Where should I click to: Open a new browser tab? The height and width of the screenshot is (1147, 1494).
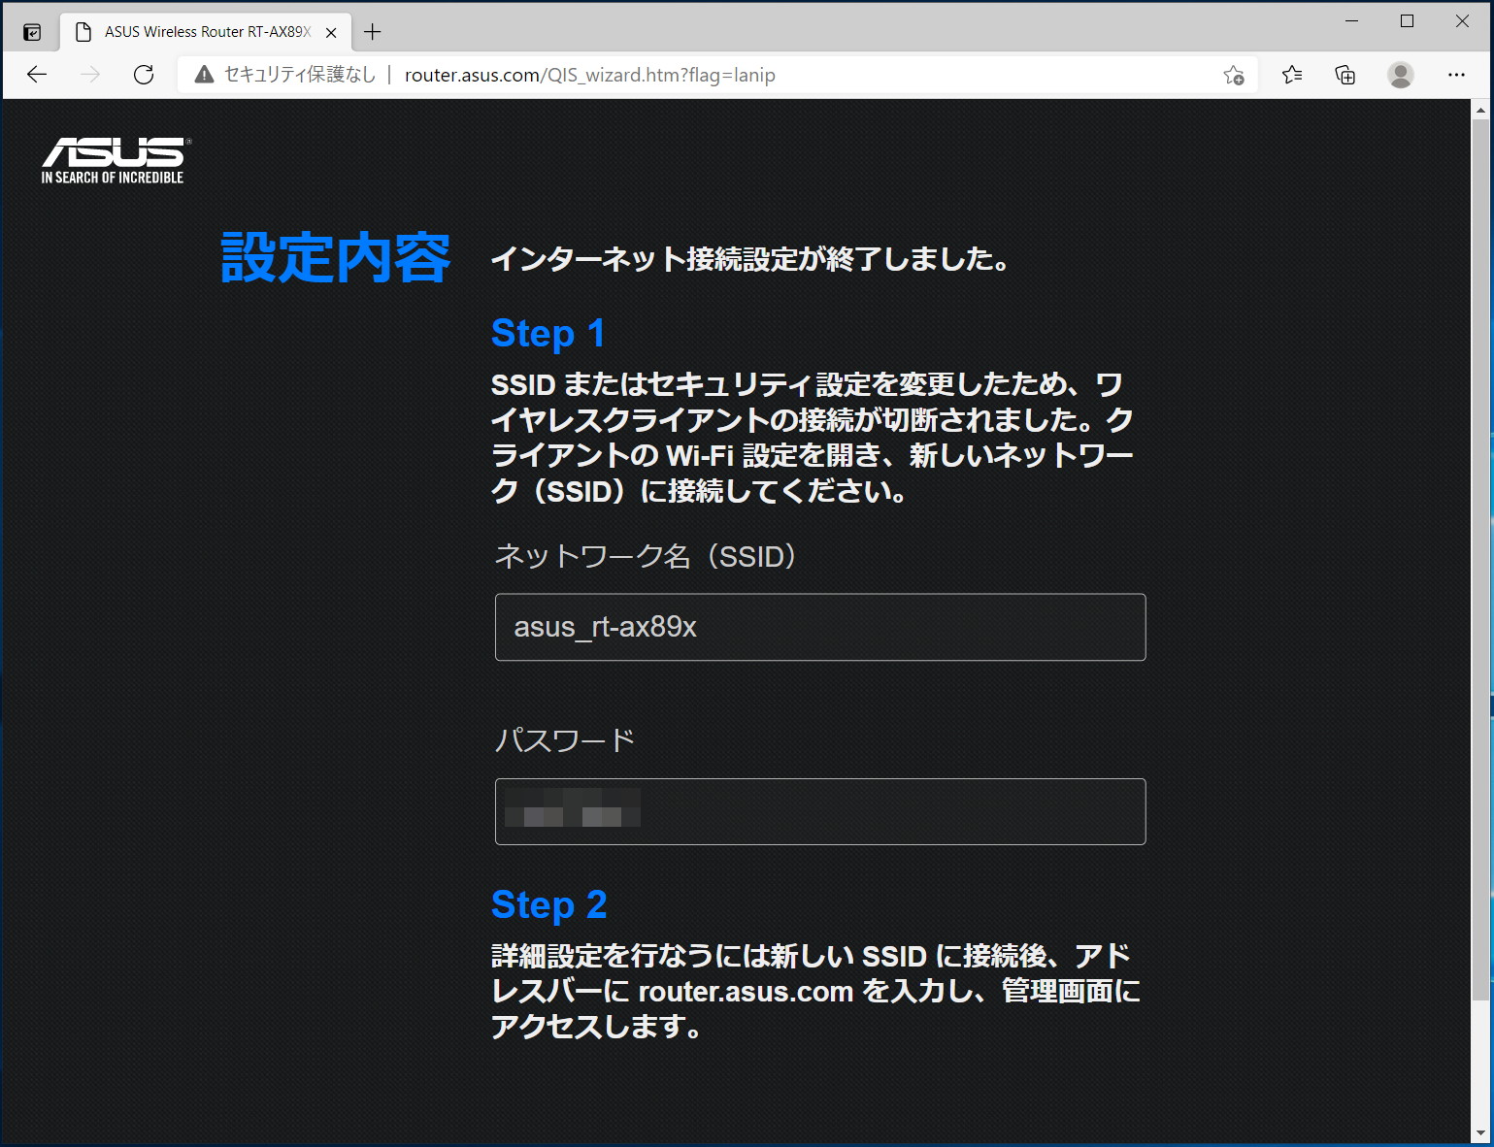tap(372, 32)
